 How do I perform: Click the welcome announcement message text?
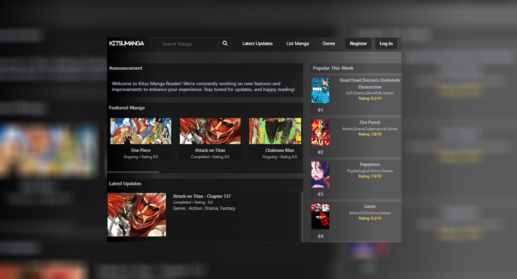[203, 86]
